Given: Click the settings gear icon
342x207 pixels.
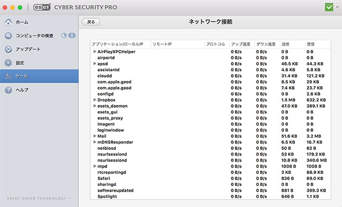Looking at the screenshot, I should pos(9,63).
